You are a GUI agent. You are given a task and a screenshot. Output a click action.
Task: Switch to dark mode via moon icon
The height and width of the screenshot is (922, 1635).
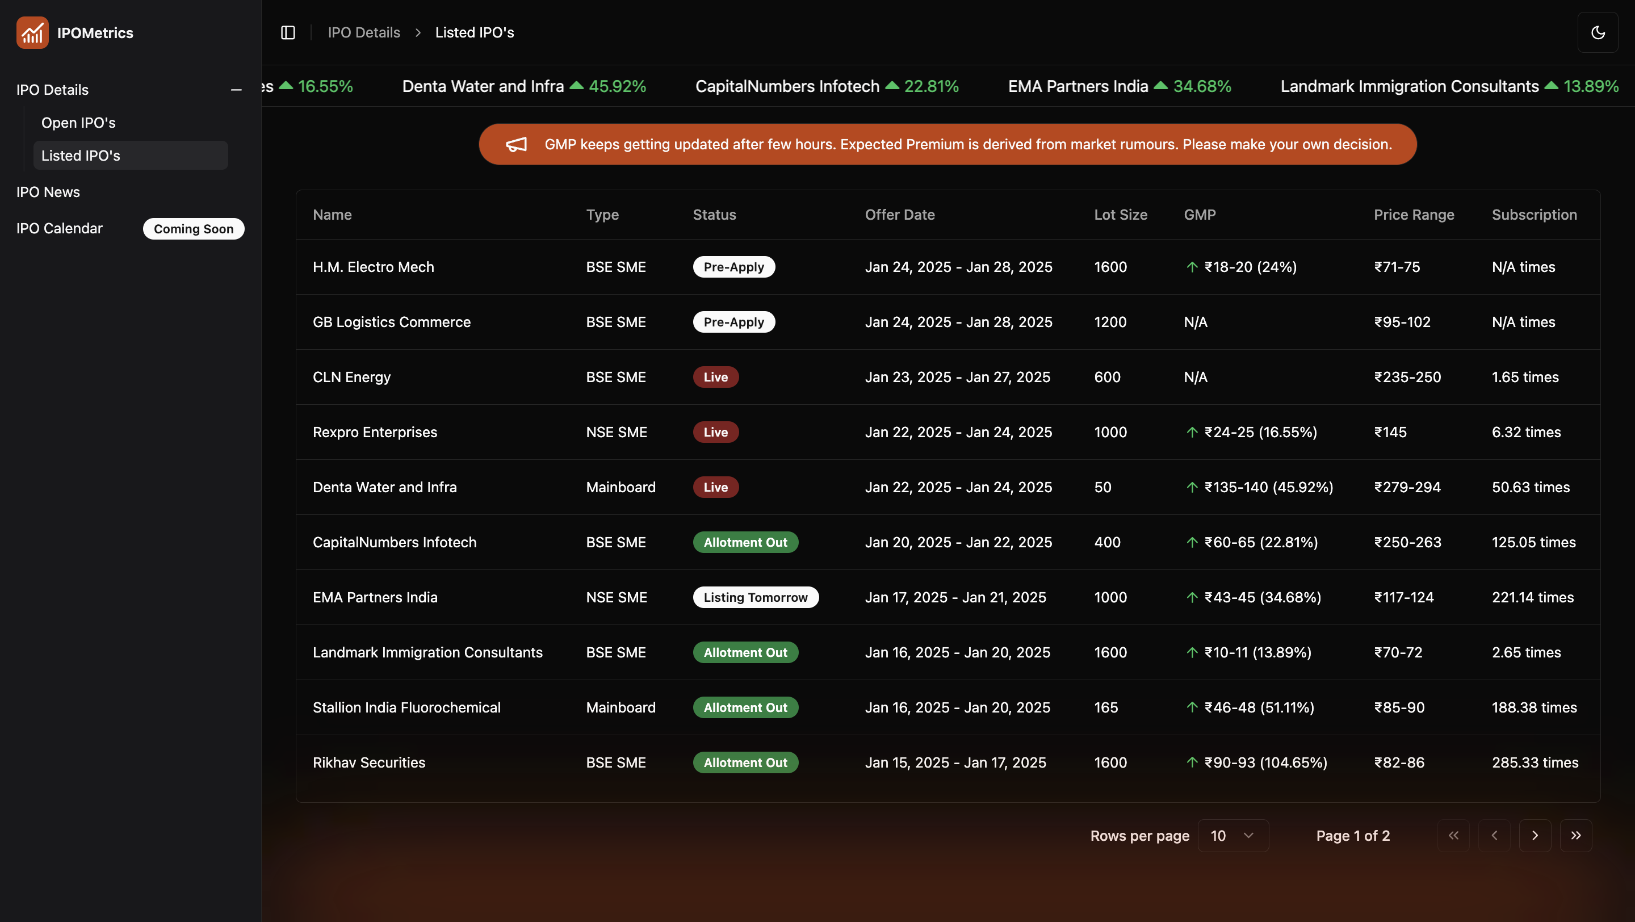pyautogui.click(x=1598, y=32)
